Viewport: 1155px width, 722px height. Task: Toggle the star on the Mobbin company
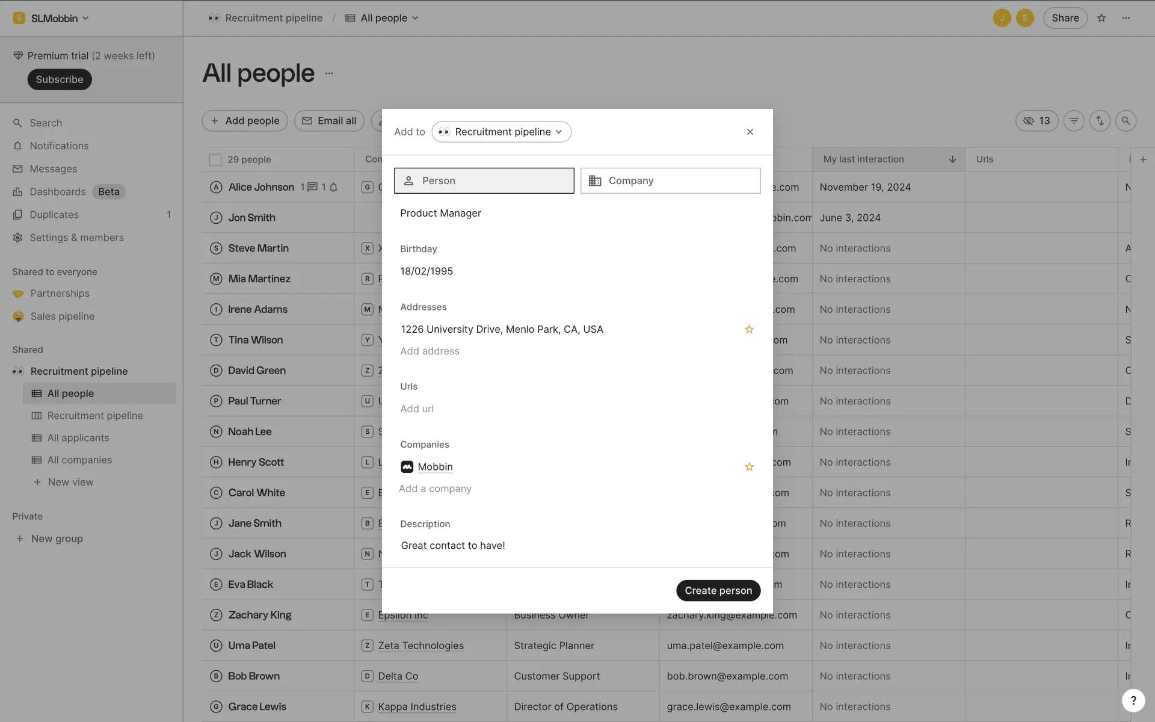point(749,467)
